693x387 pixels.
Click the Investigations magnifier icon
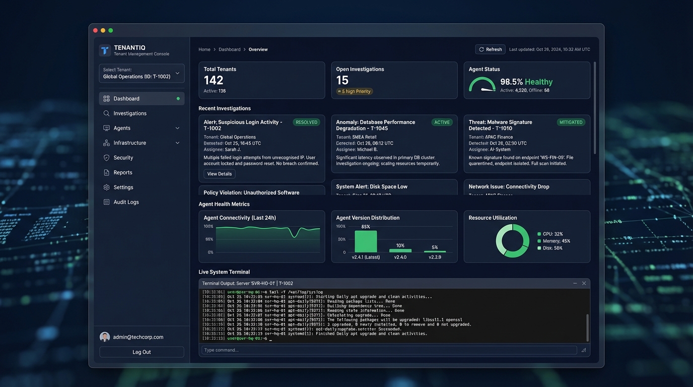point(106,113)
